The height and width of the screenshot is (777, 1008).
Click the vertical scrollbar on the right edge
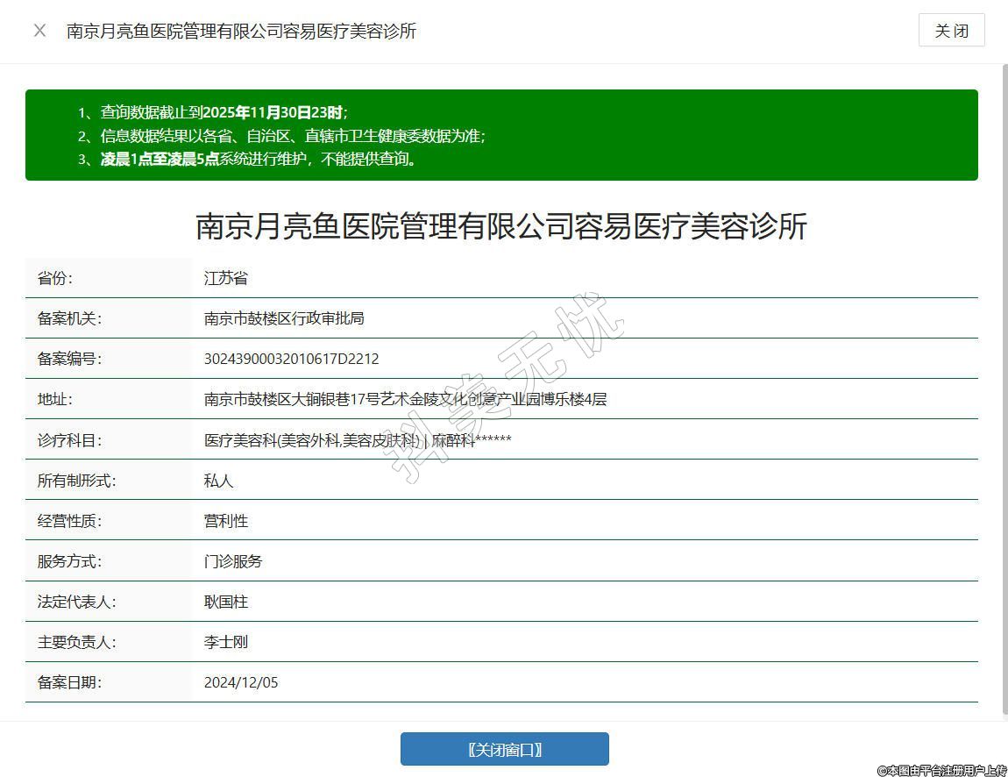point(1004,386)
